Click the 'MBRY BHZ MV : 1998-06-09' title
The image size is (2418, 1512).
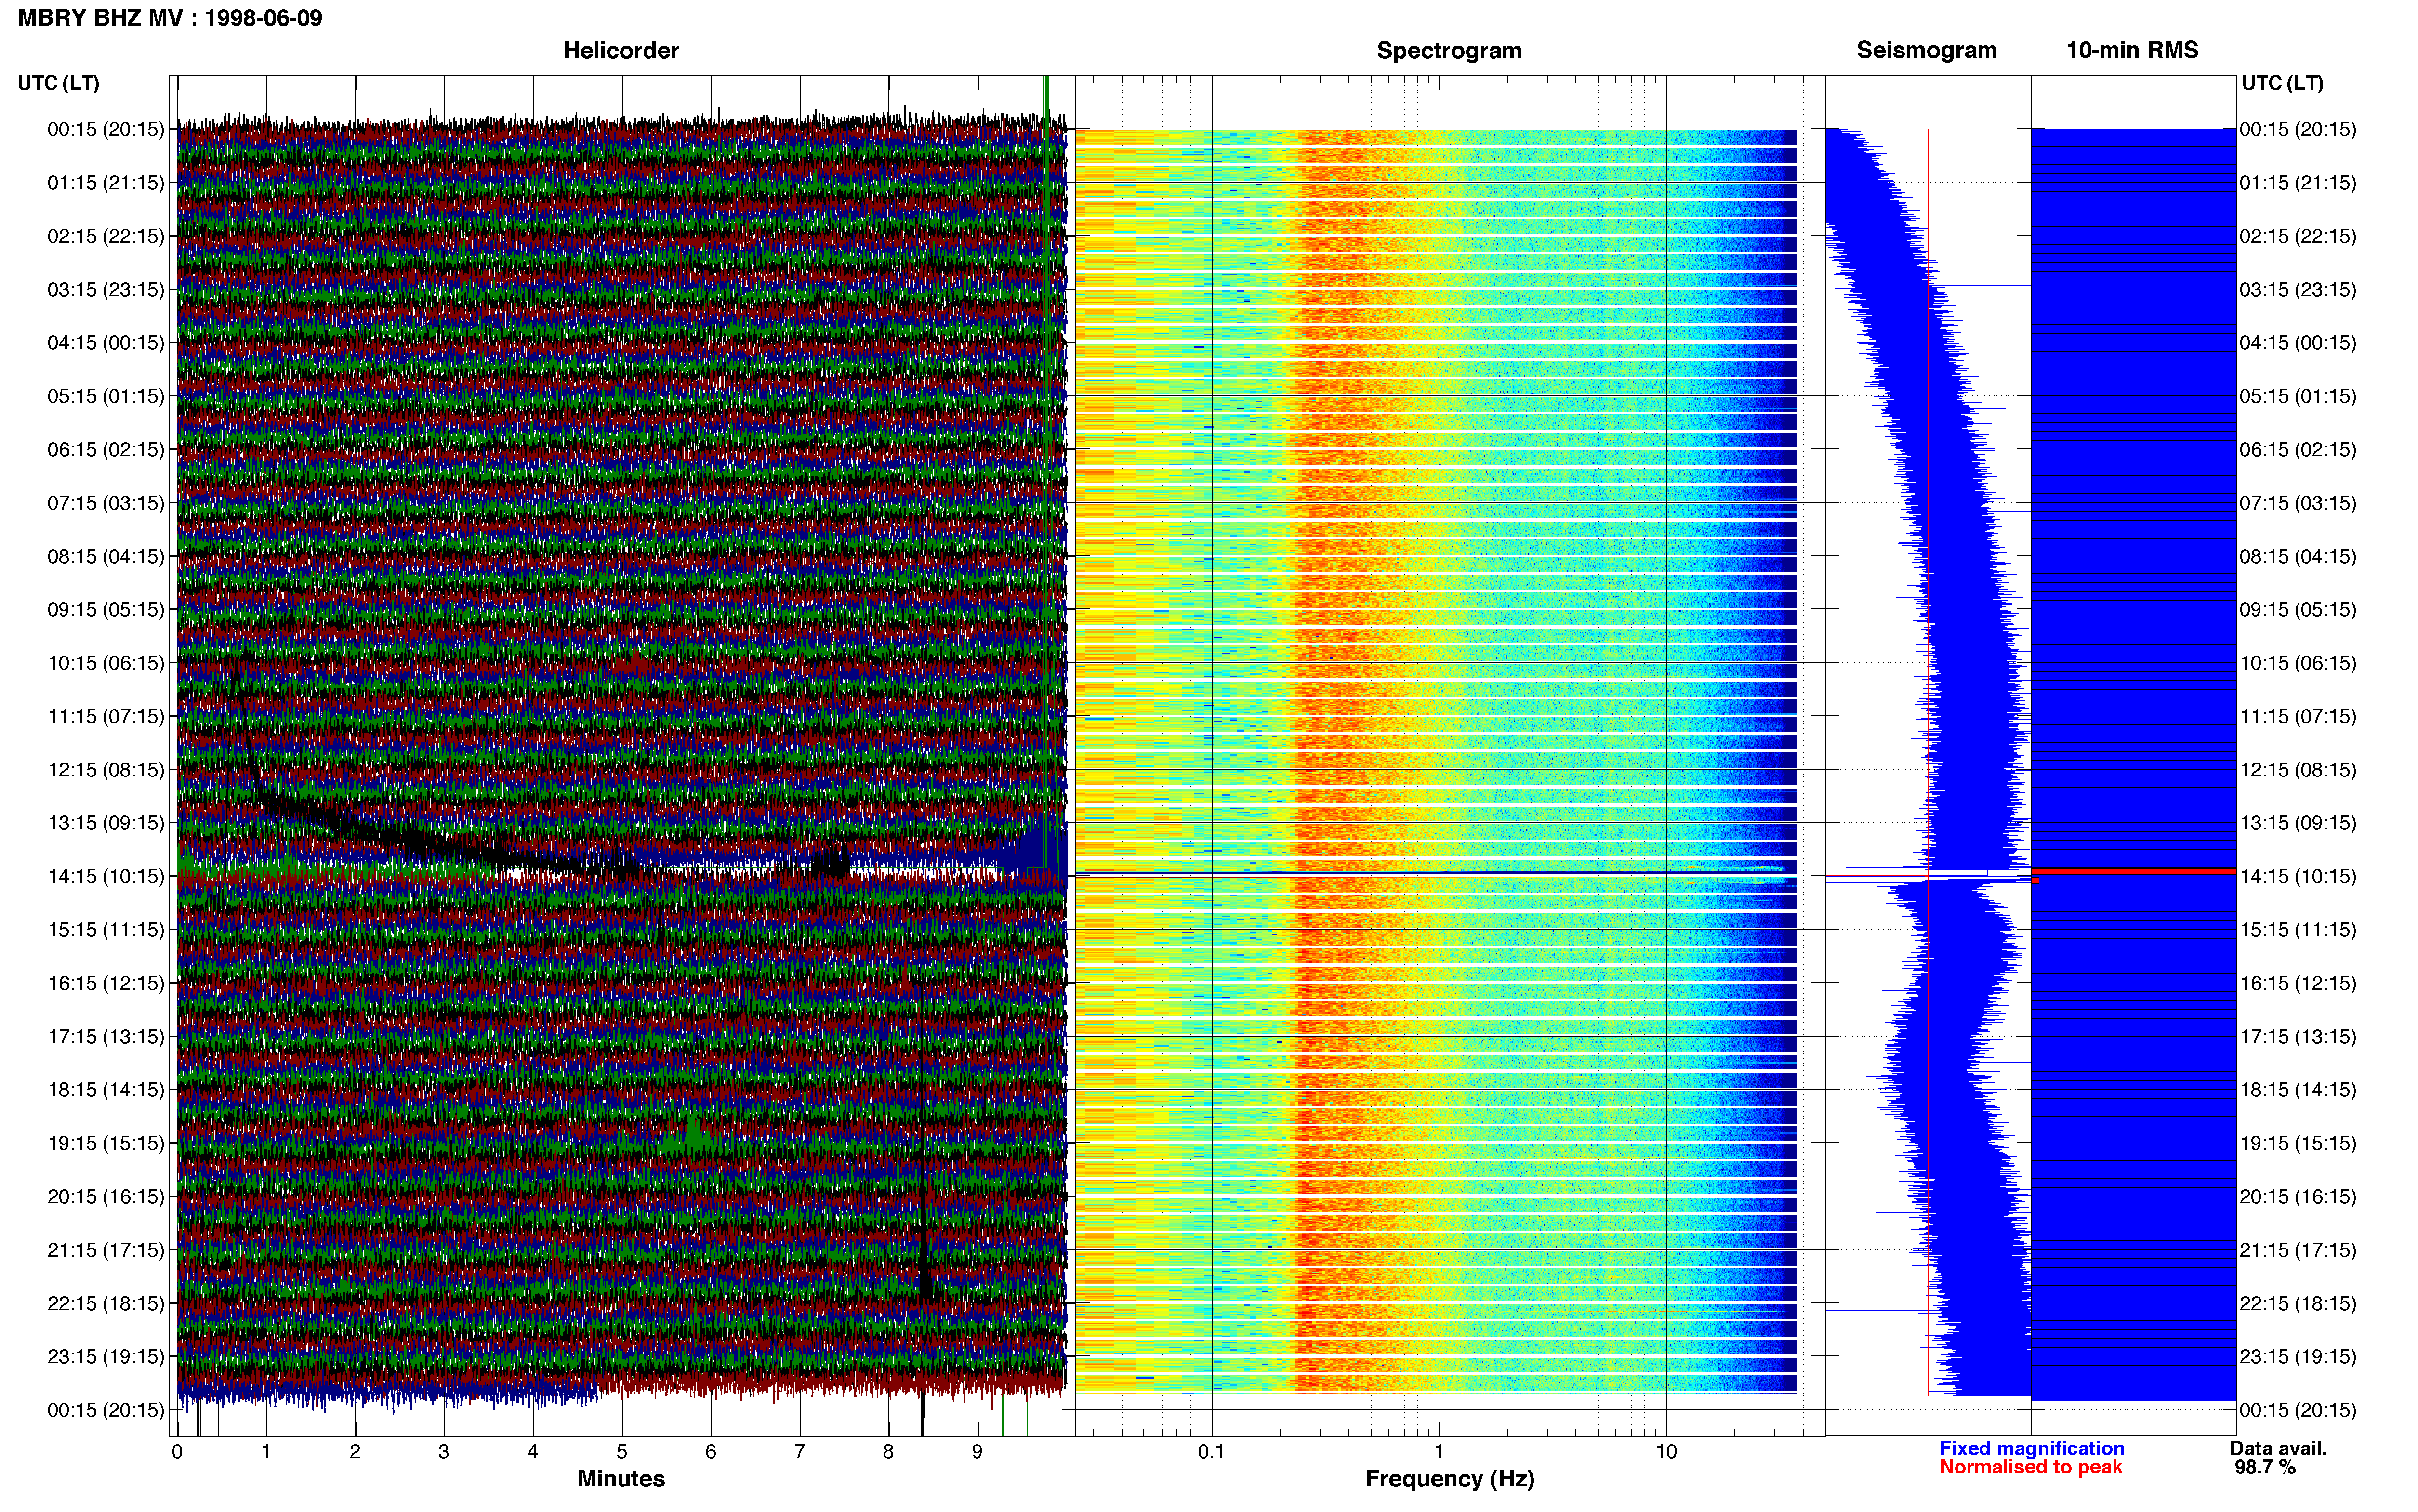click(x=170, y=18)
